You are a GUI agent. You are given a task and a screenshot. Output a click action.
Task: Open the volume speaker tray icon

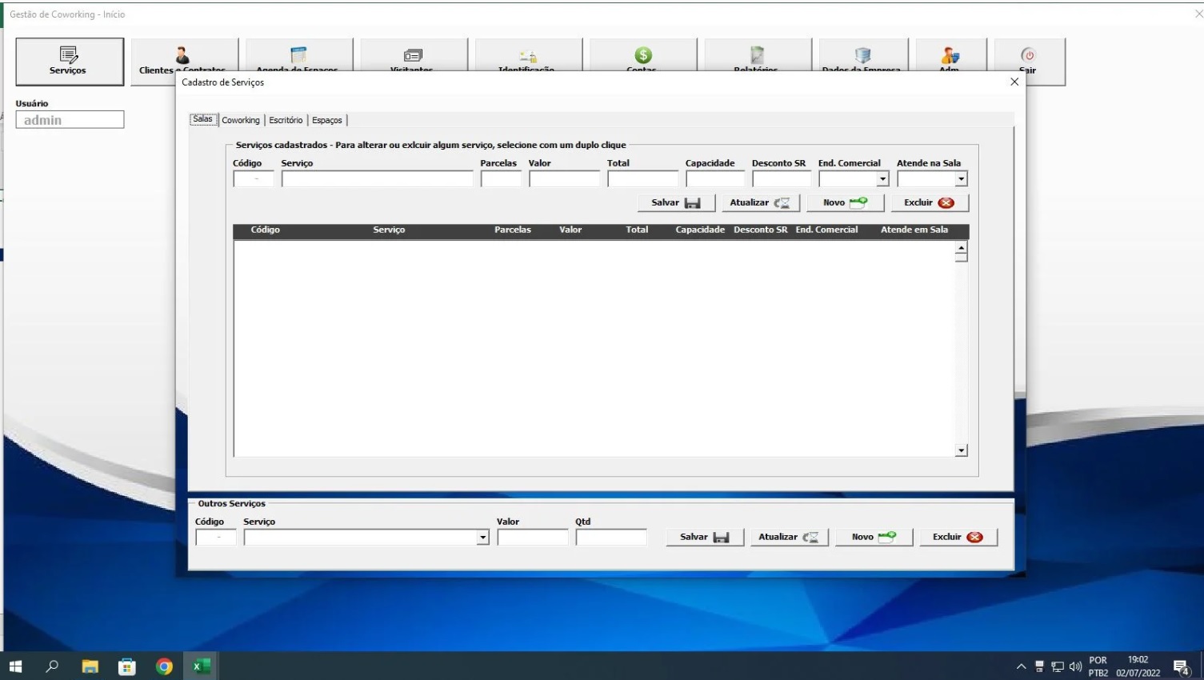click(1075, 666)
